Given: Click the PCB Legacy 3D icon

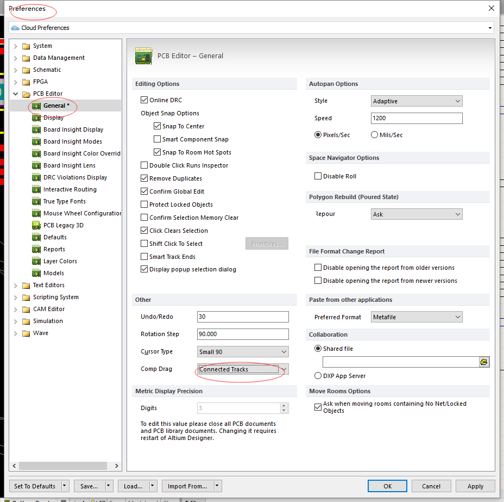Looking at the screenshot, I should click(x=36, y=225).
